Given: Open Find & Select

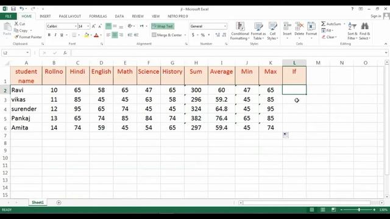Looking at the screenshot, I should pos(365,31).
